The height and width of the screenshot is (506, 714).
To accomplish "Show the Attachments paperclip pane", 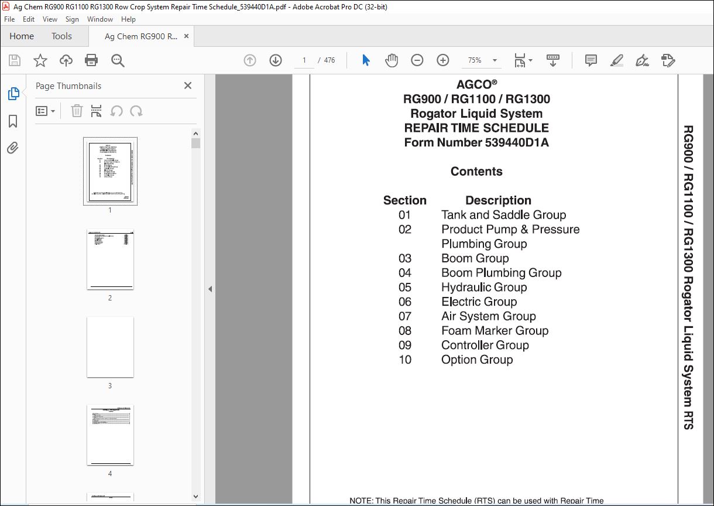I will pos(13,148).
